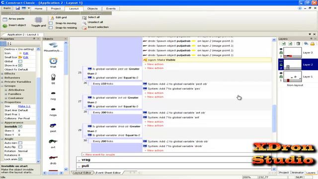Screen dimensions: 318x179
Task: Select the 'pest' object
Action: pos(53,125)
